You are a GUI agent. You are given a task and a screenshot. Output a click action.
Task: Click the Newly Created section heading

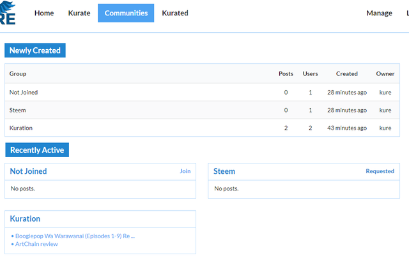pyautogui.click(x=35, y=50)
